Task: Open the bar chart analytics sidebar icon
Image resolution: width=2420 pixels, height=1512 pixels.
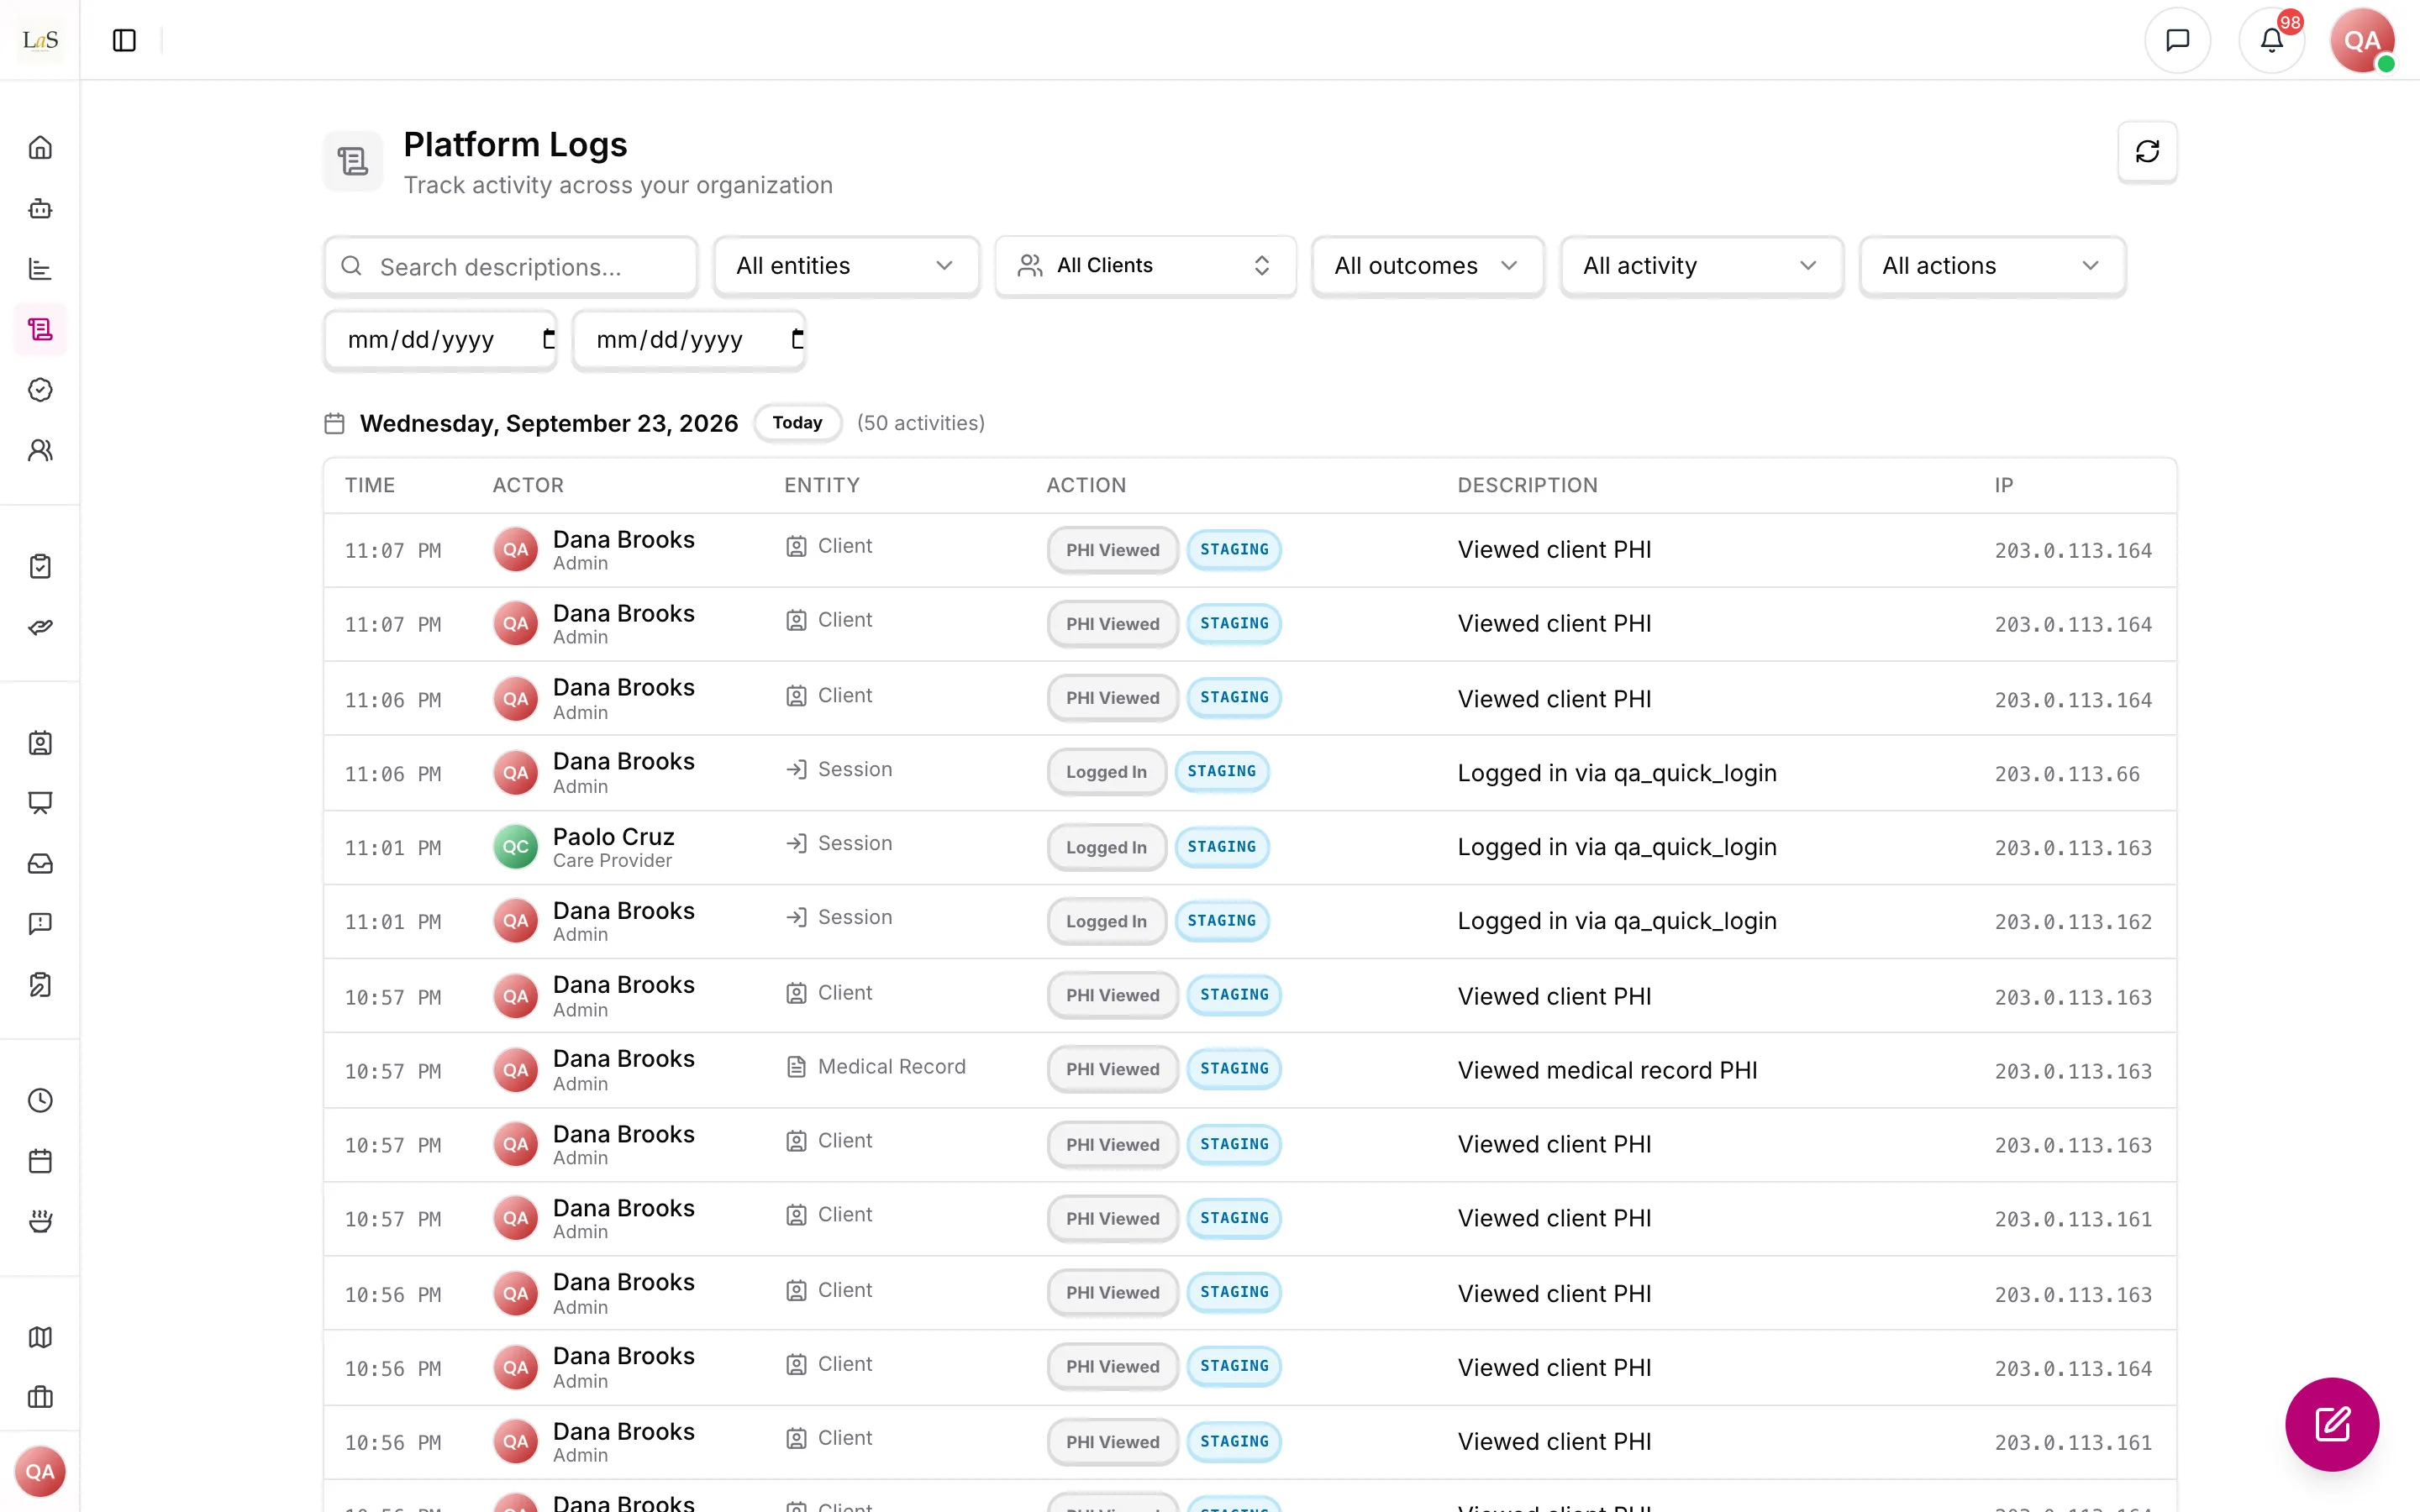Action: 40,269
